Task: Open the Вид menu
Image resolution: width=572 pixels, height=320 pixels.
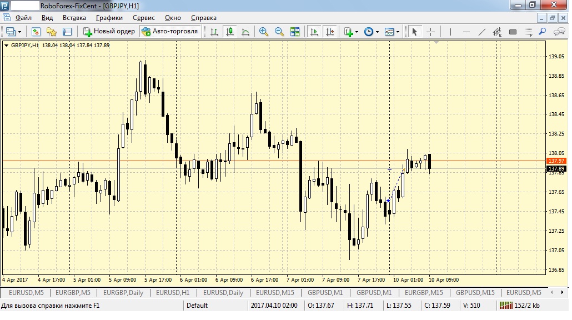Action: coord(47,18)
